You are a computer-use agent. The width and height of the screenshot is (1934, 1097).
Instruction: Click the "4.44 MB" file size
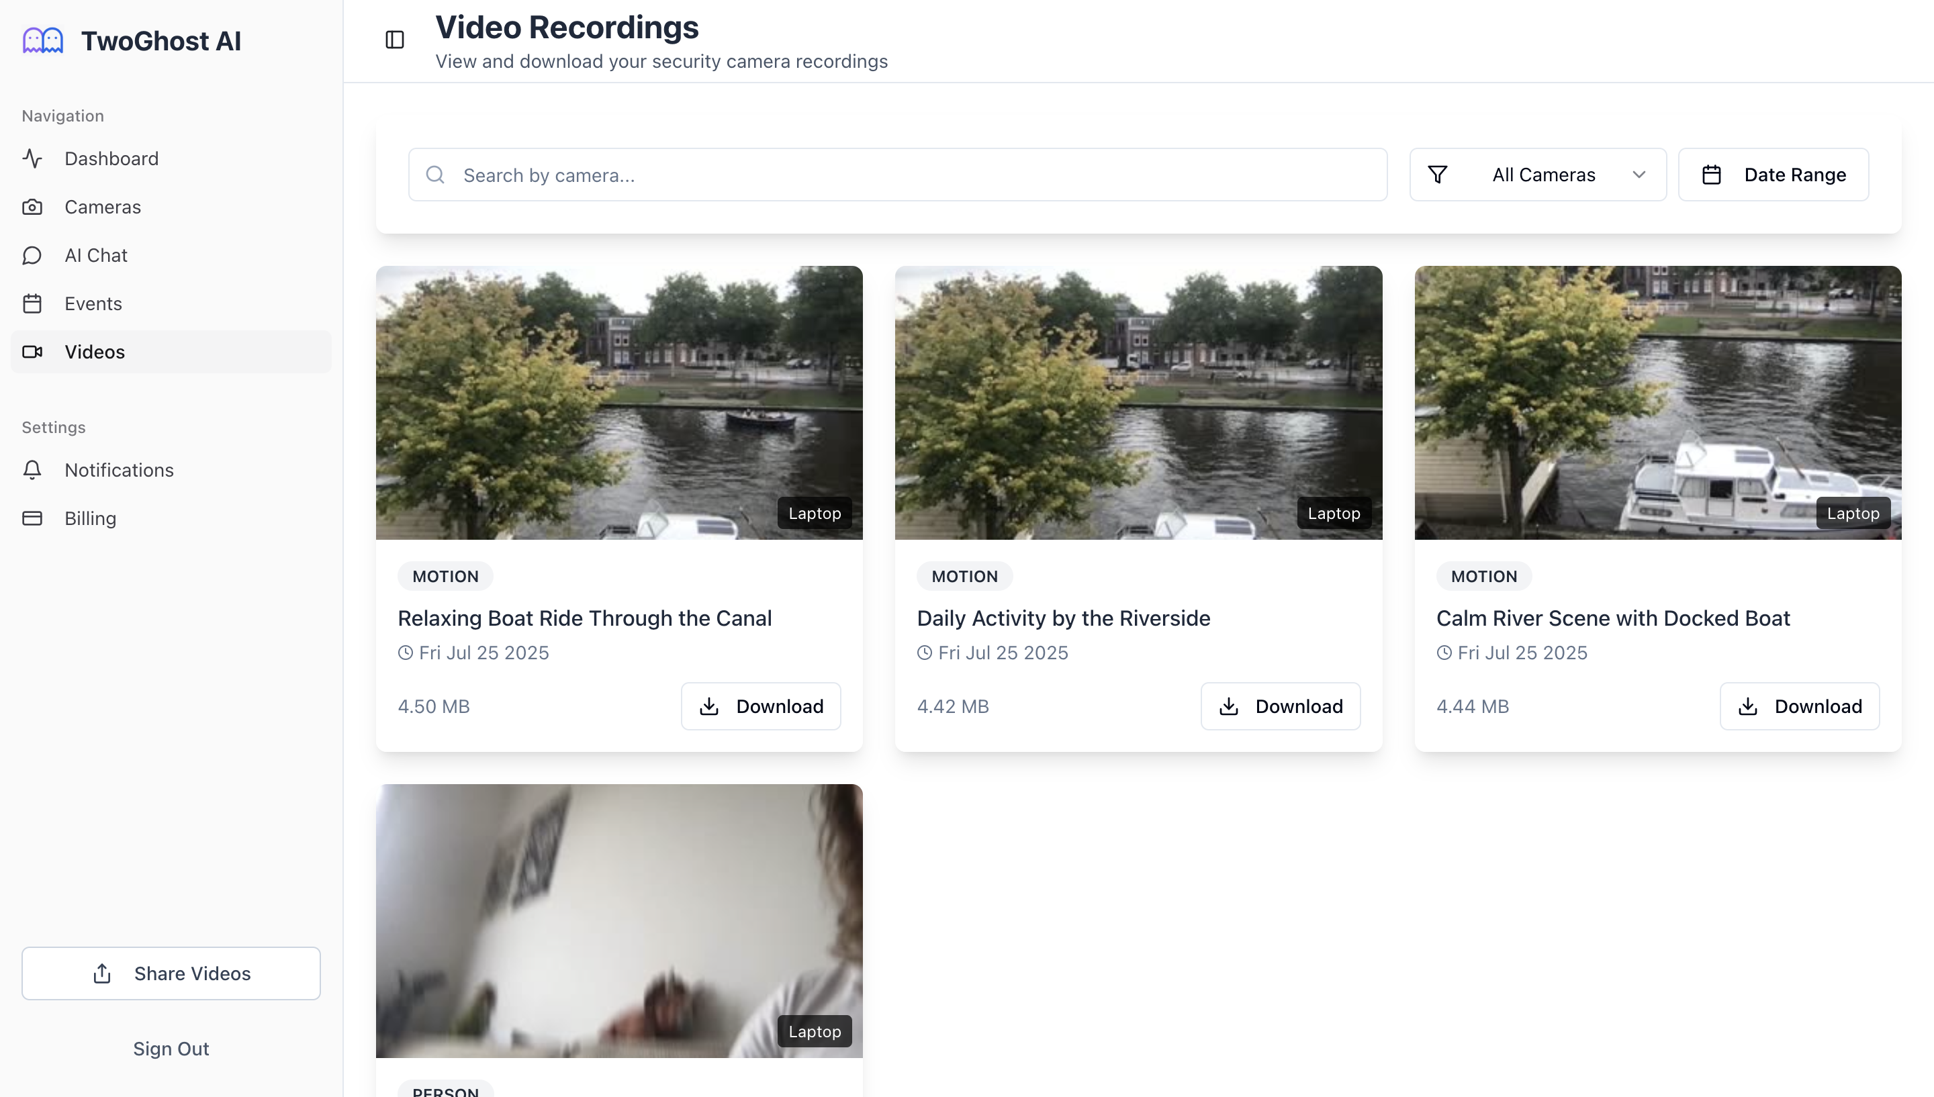point(1473,707)
